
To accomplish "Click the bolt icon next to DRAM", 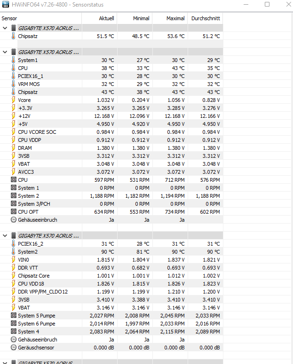I will (x=14, y=148).
